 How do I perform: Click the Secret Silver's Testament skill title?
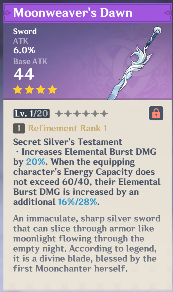point(68,142)
